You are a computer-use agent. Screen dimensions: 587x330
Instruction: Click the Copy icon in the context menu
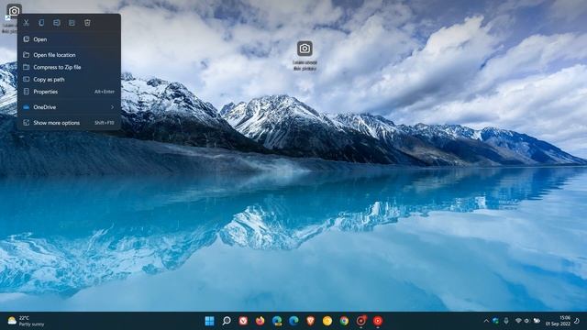pos(41,23)
